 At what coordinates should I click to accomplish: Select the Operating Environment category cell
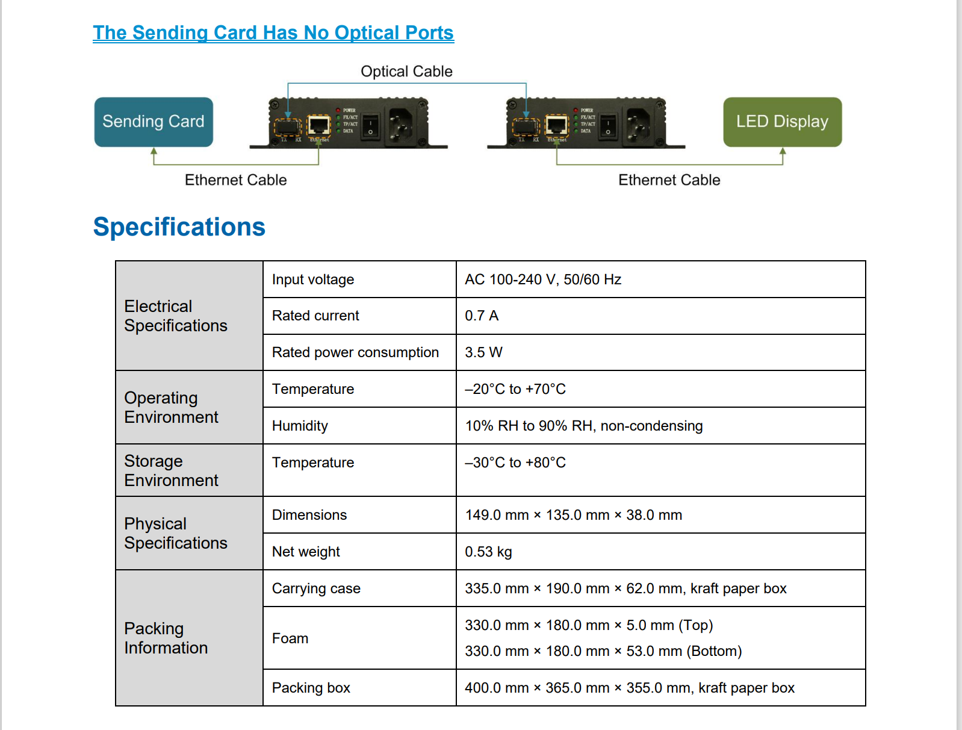point(189,407)
